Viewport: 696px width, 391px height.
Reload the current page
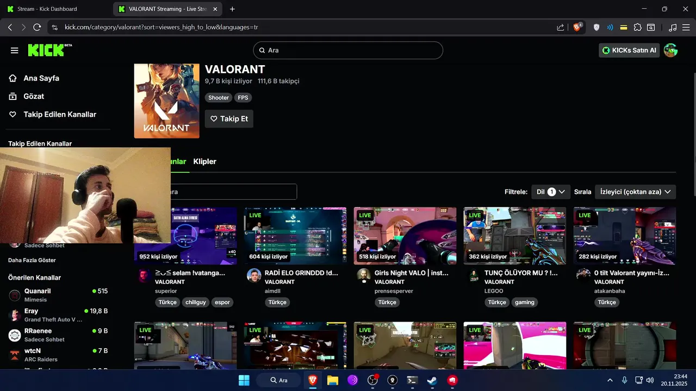coord(37,27)
